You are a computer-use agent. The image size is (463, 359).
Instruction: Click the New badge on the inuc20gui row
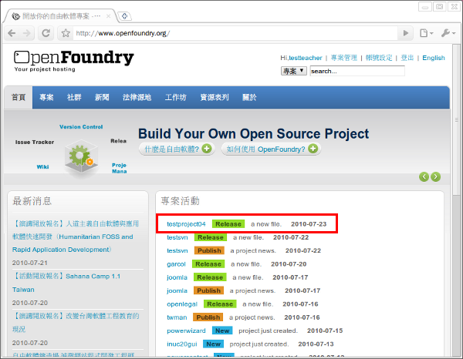click(213, 344)
